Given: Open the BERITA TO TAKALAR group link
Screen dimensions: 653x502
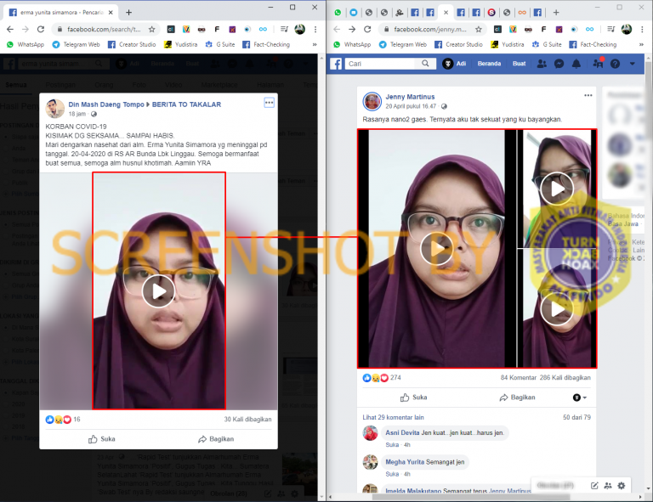Looking at the screenshot, I should (x=186, y=104).
